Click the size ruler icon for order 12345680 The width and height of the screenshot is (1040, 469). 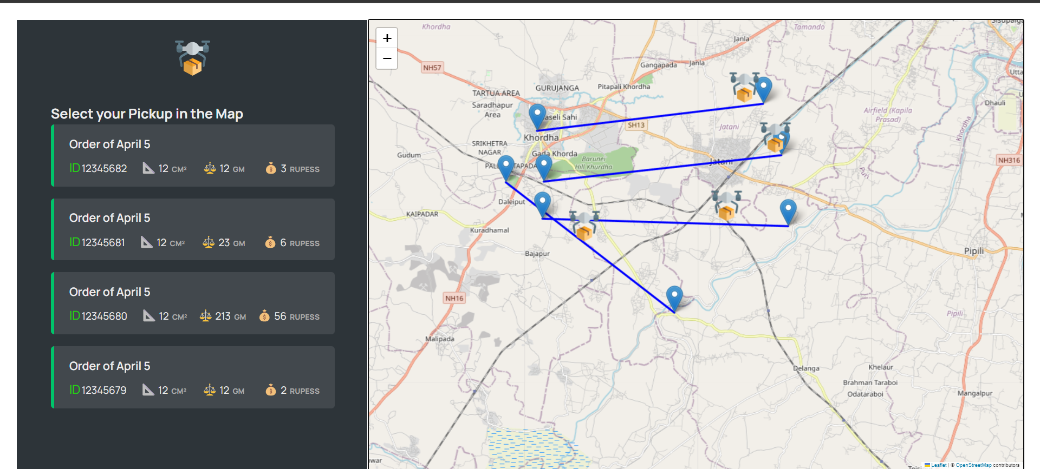coord(148,316)
